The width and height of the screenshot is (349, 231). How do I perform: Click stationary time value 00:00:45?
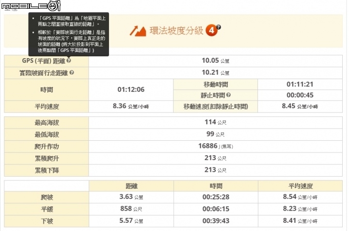(300, 95)
